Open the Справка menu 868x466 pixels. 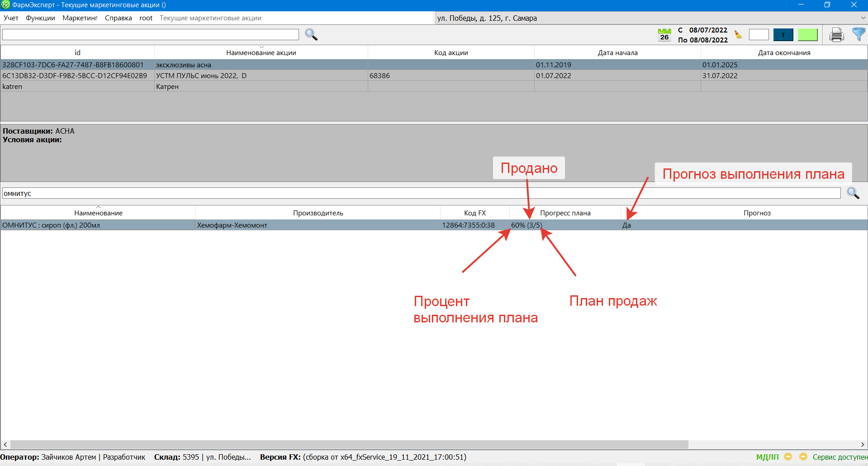(118, 18)
